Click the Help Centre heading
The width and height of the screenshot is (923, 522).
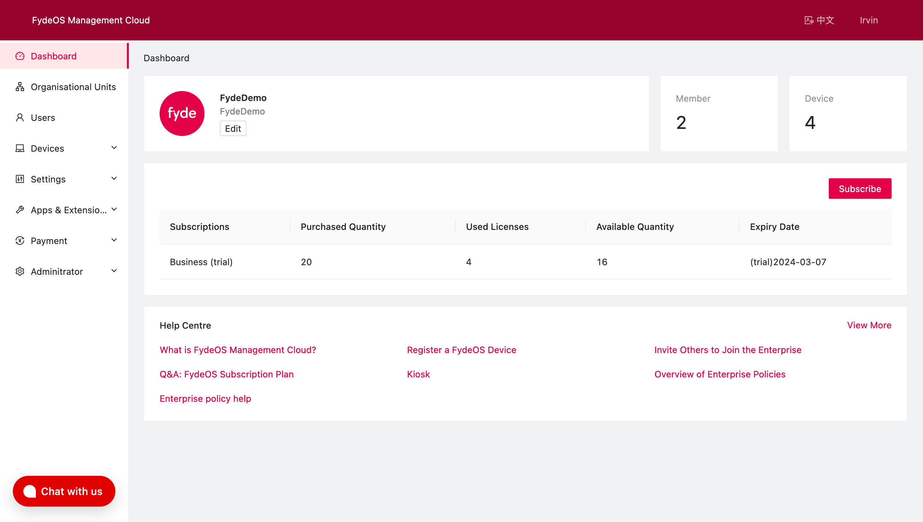point(185,325)
